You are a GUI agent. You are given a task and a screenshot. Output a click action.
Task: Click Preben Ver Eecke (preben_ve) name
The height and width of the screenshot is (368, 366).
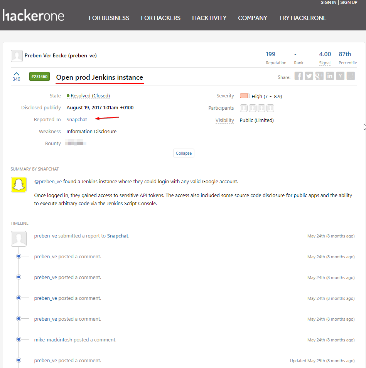coord(61,55)
